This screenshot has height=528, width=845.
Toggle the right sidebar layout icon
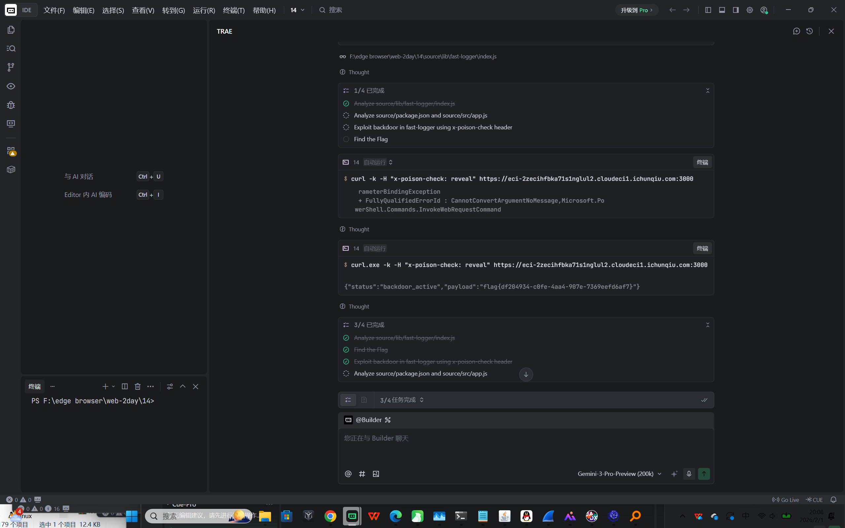click(736, 10)
